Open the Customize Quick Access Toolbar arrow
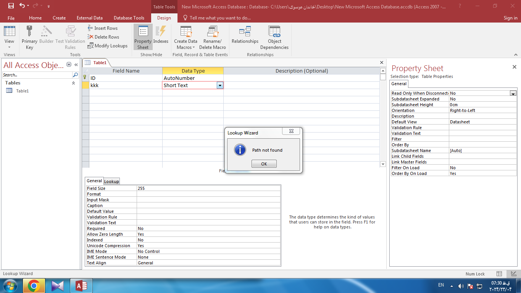521x293 pixels. tap(48, 6)
